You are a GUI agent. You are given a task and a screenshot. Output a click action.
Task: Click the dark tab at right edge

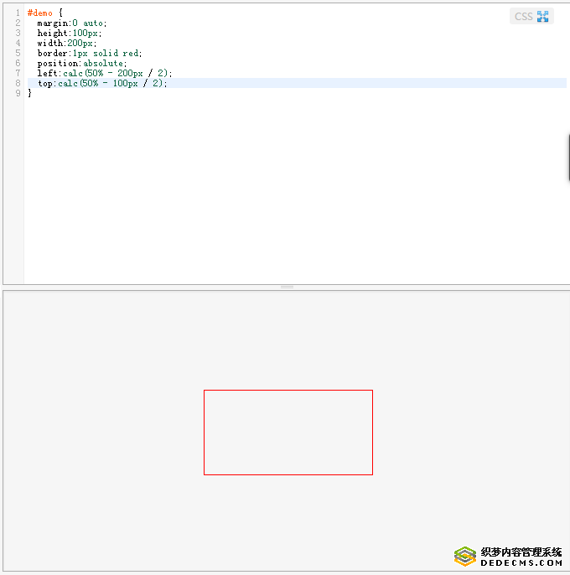tap(567, 157)
